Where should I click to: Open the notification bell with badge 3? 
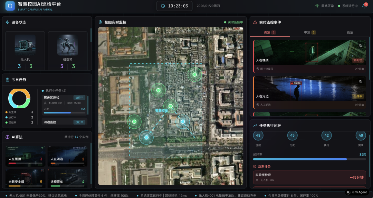tap(364, 6)
